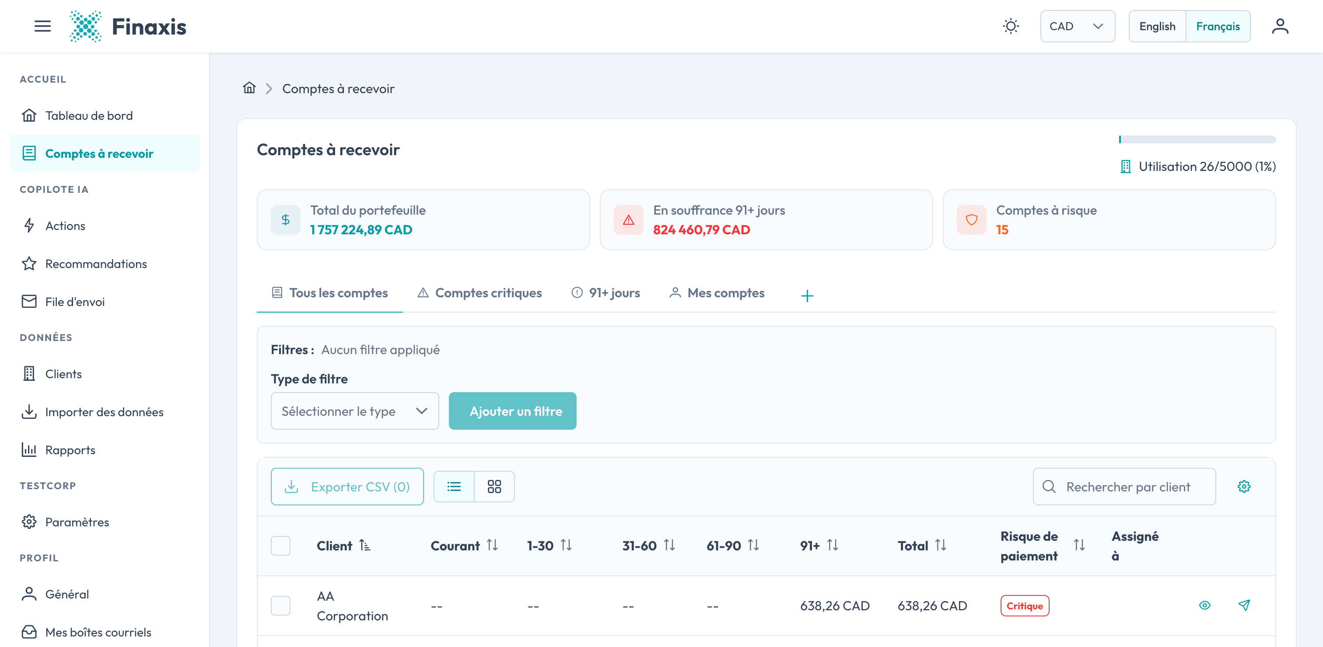Click the Assigné à column header
Image resolution: width=1323 pixels, height=647 pixels.
tap(1135, 546)
